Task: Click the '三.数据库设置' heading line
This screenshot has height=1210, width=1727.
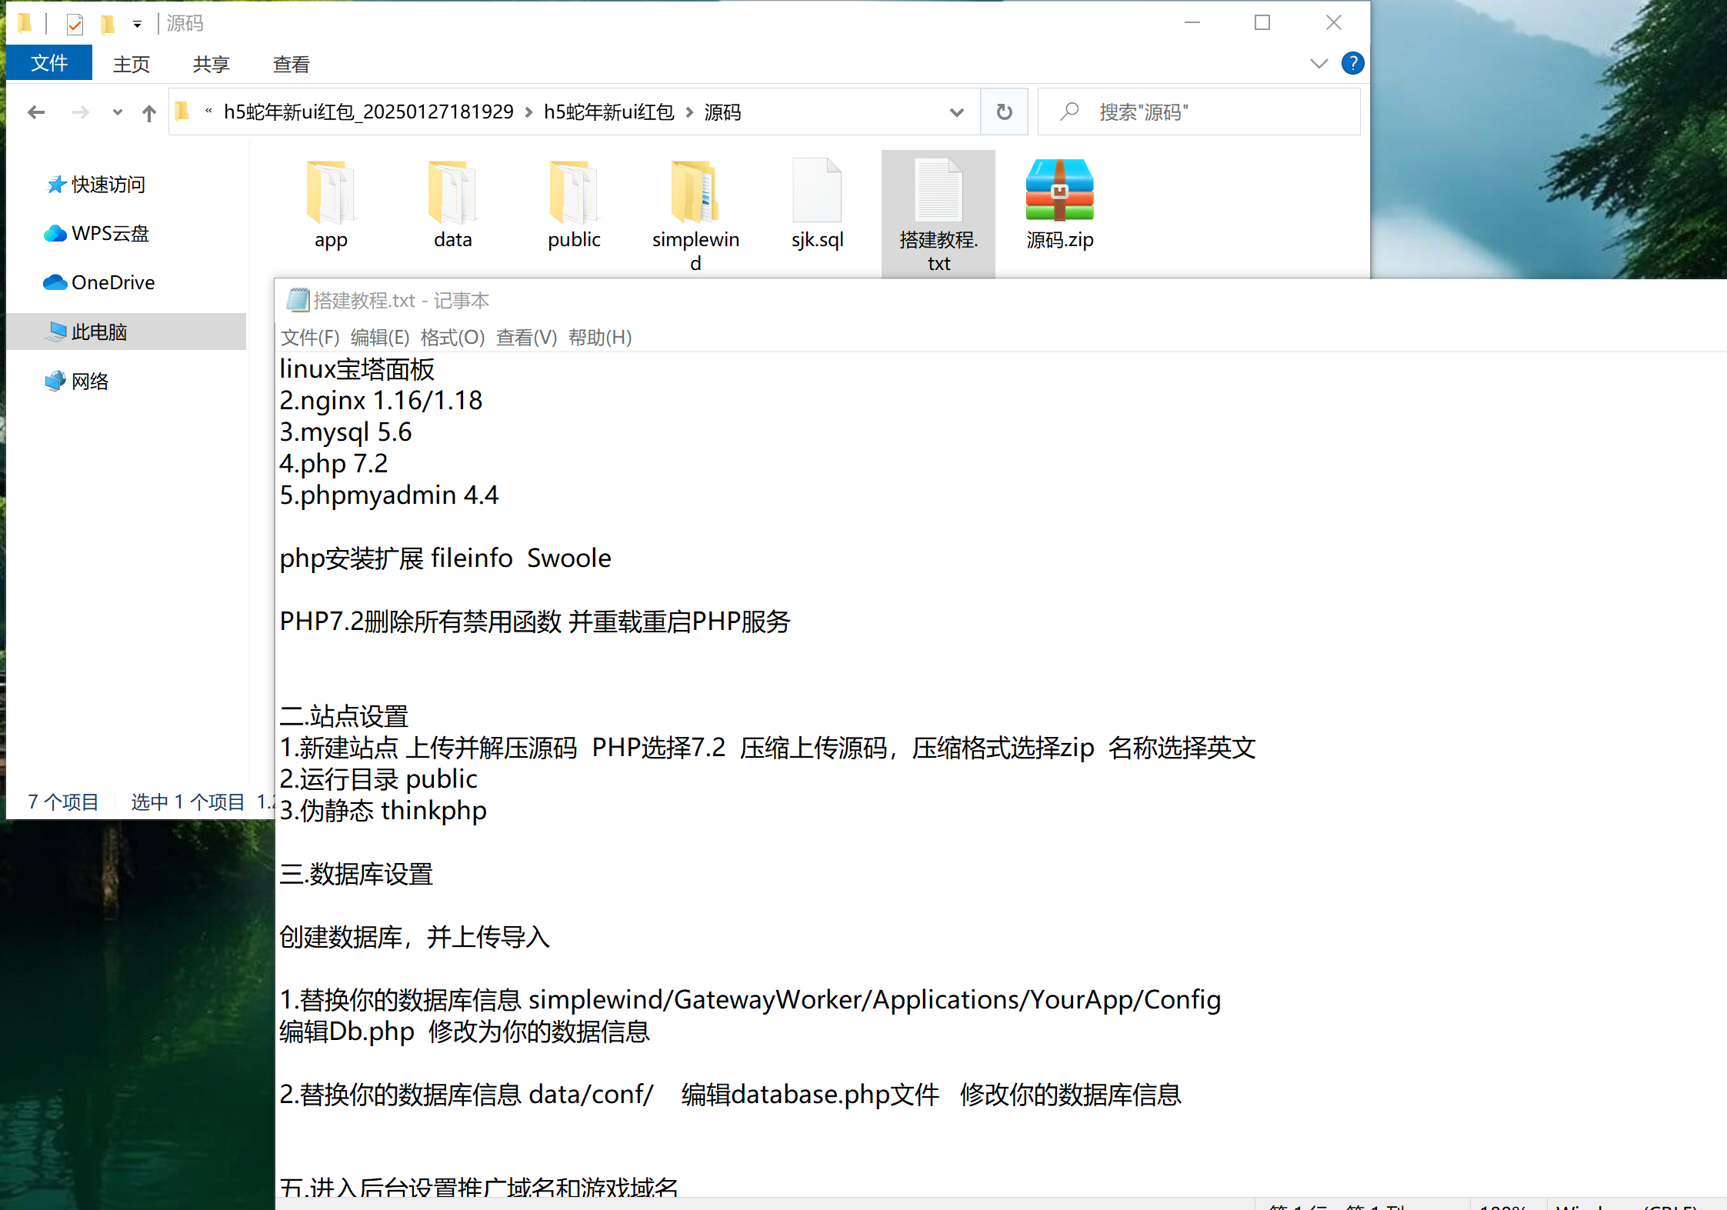Action: 356,874
